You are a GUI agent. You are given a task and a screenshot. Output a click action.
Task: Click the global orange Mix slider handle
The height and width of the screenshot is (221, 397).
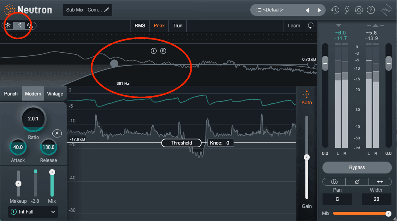(x=388, y=213)
